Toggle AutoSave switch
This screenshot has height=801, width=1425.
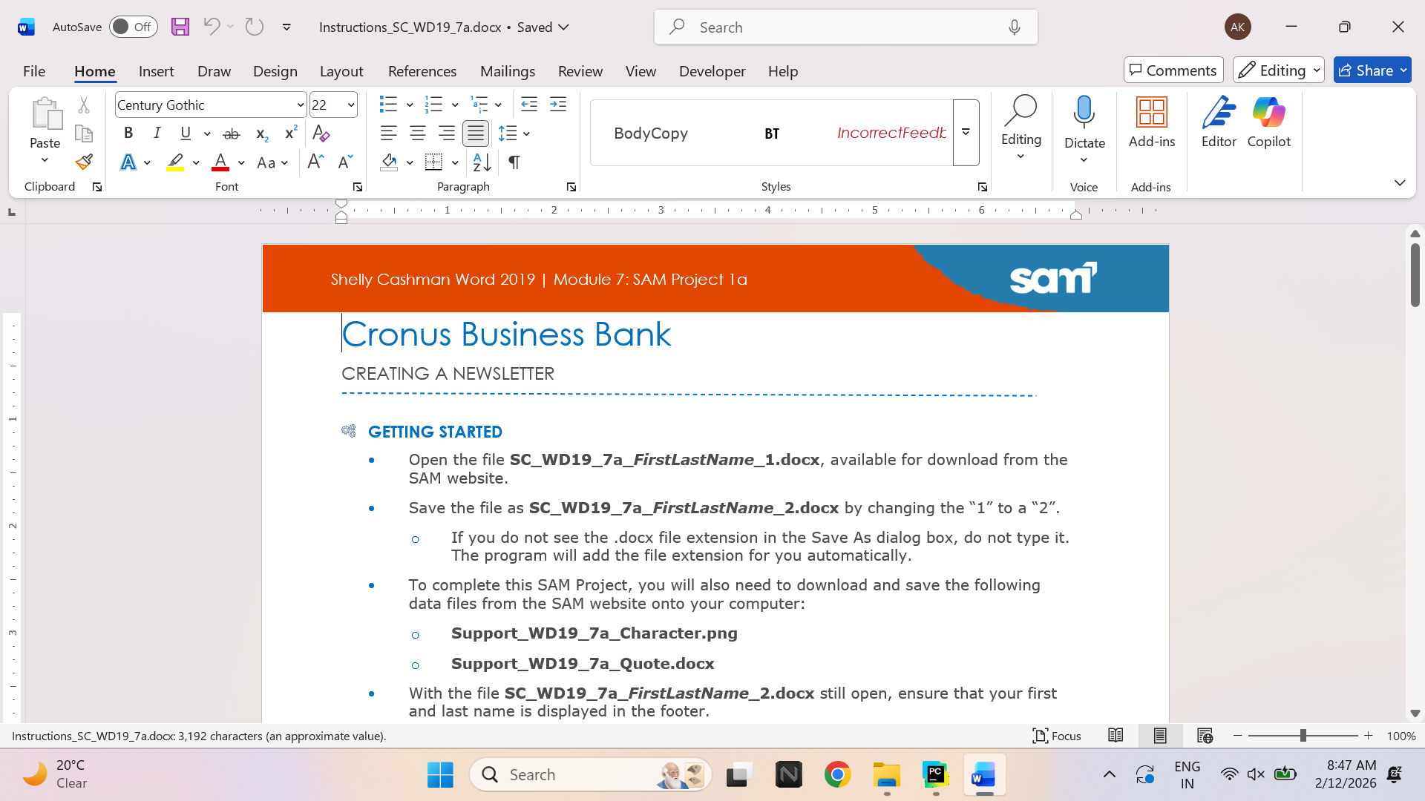[x=134, y=27]
